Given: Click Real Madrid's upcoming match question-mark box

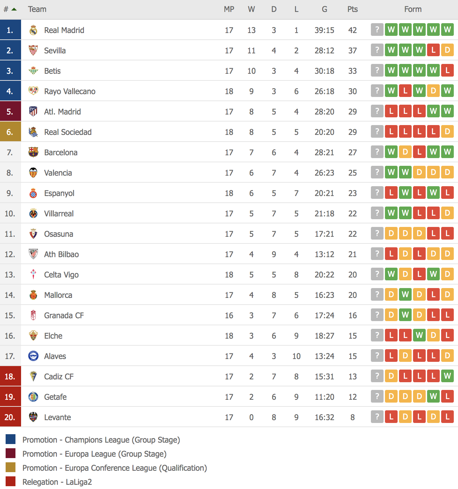Looking at the screenshot, I should [377, 30].
